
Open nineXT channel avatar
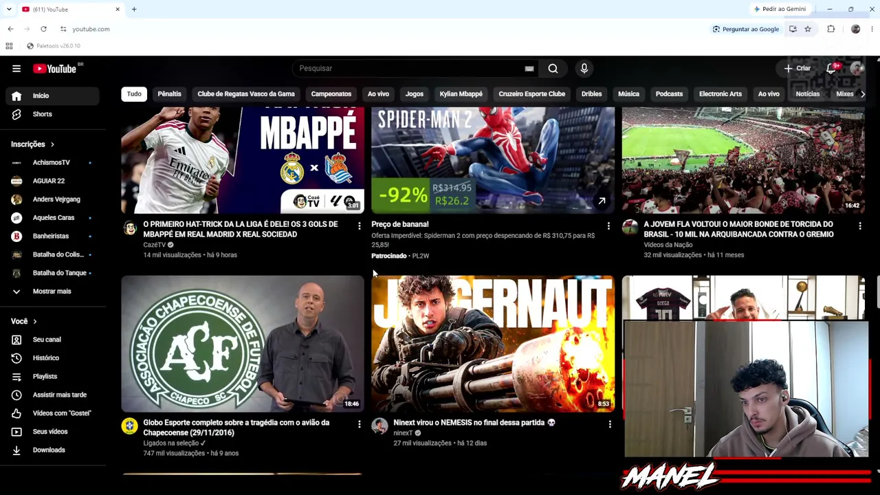click(x=379, y=426)
